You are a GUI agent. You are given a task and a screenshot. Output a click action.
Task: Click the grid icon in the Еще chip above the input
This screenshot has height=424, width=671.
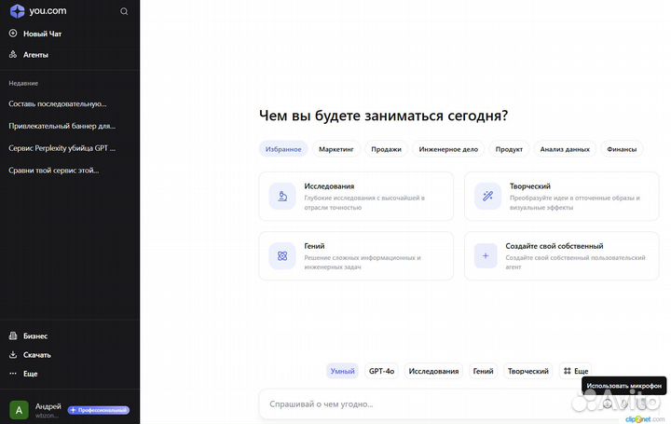pos(568,371)
